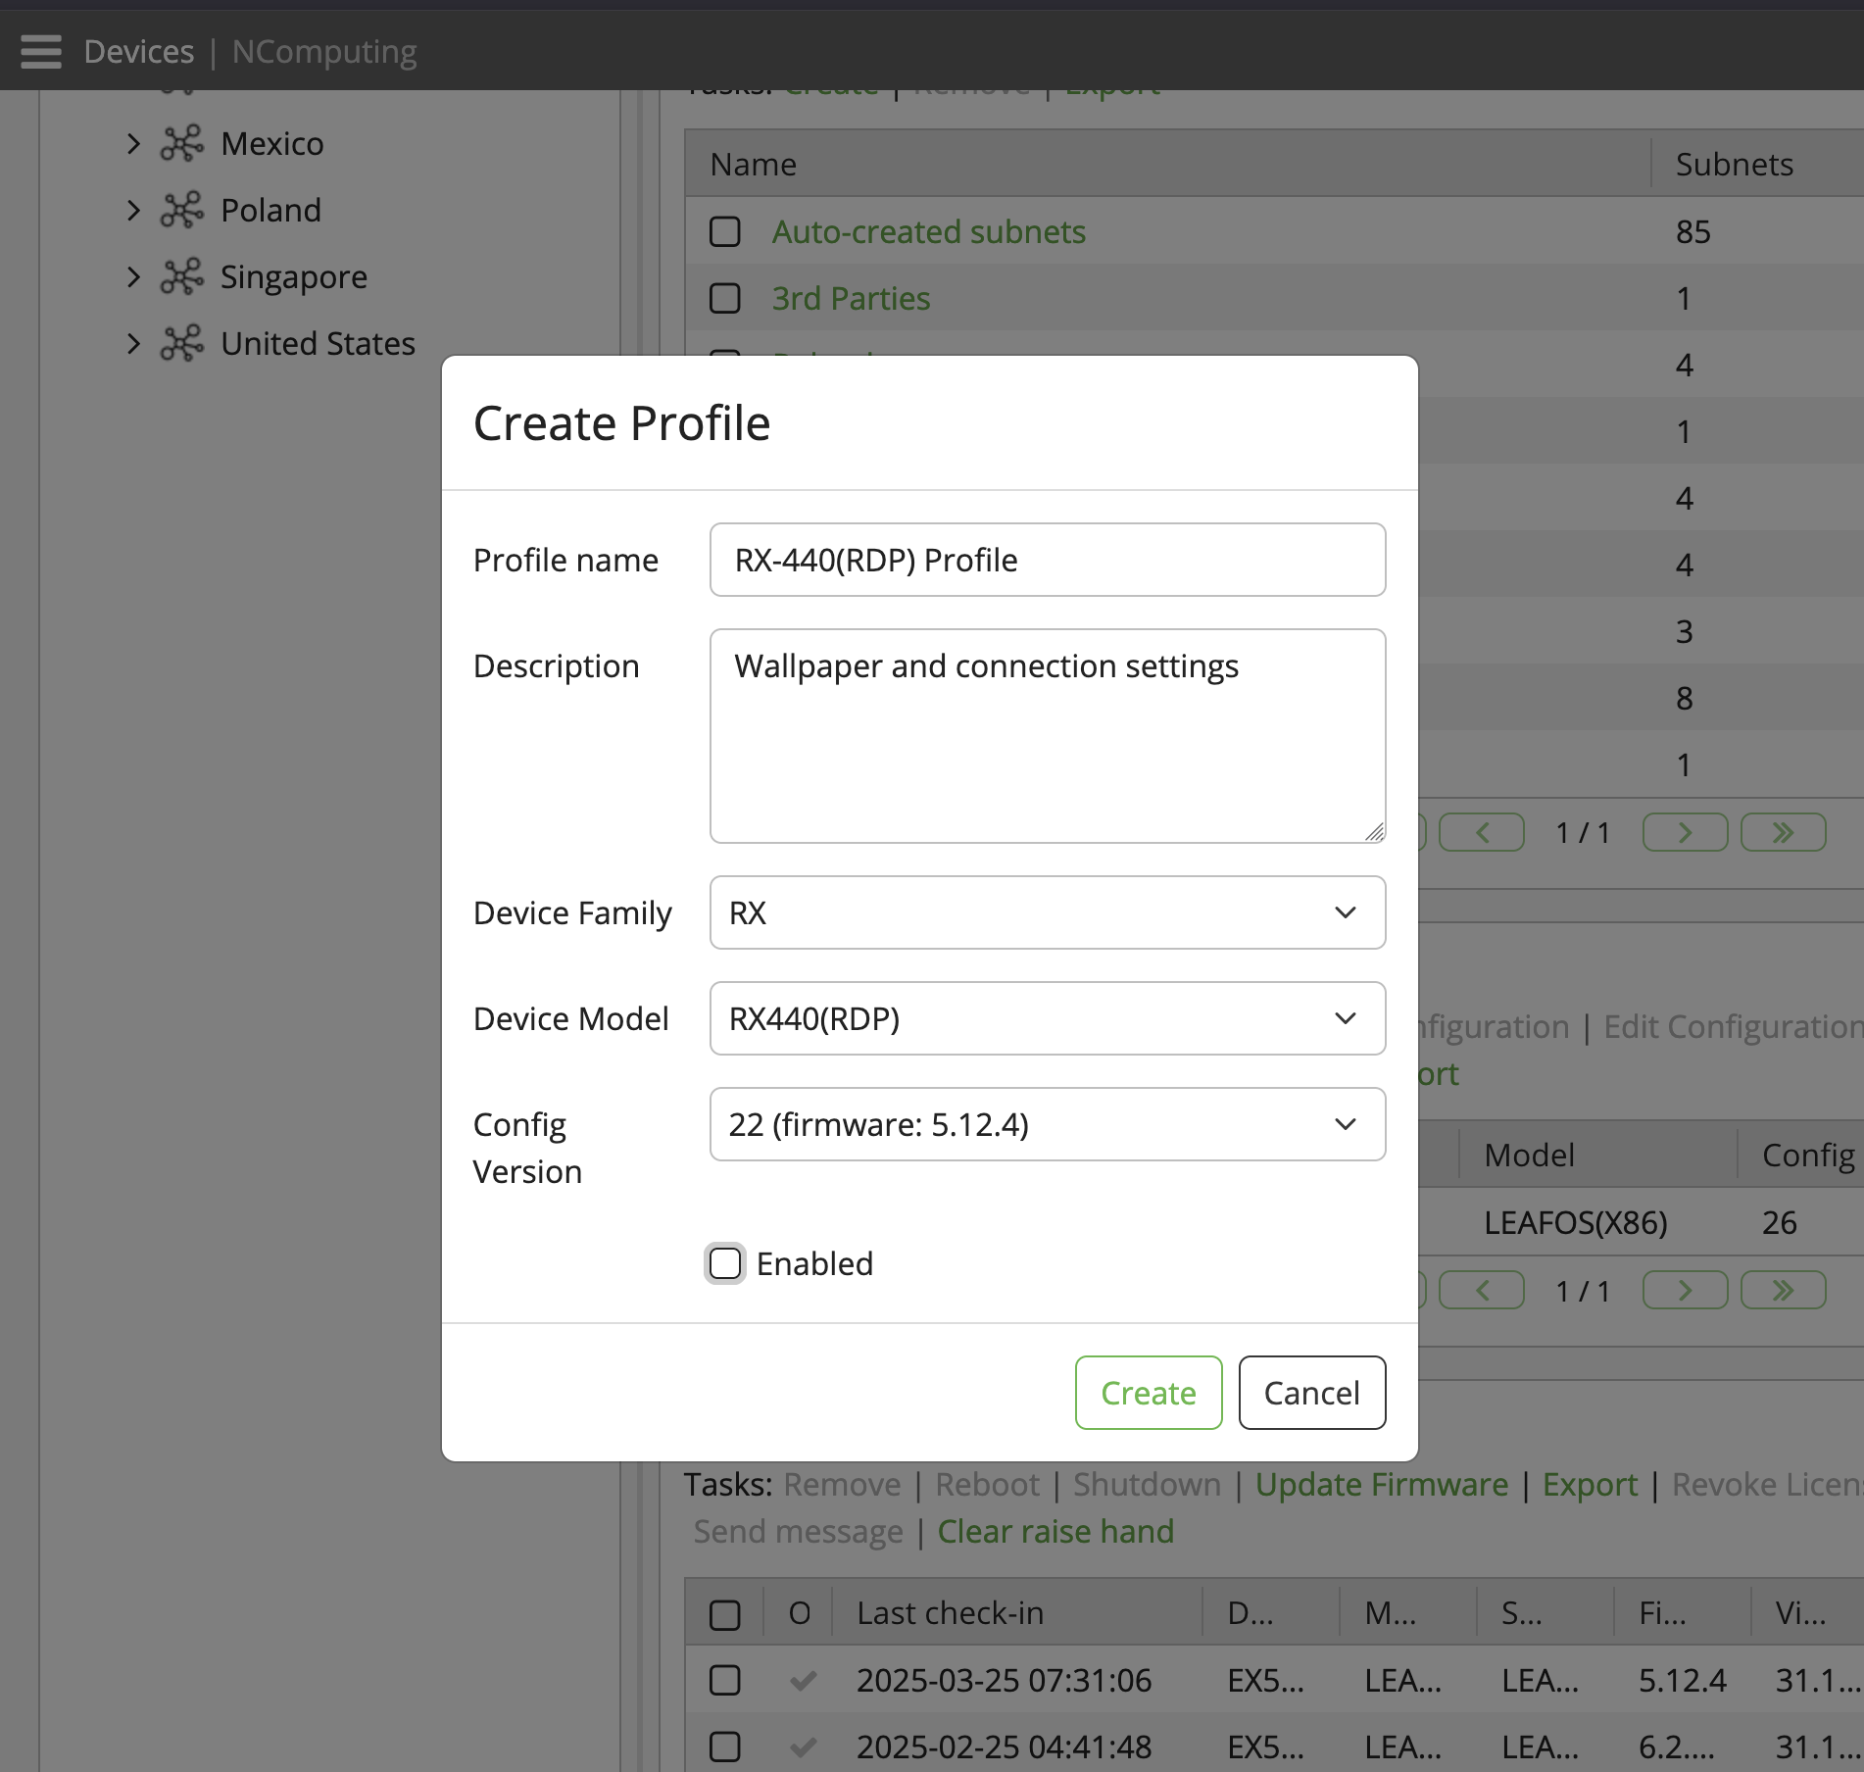The width and height of the screenshot is (1864, 1772).
Task: Jump to last page in profiles table
Action: coord(1783,1290)
